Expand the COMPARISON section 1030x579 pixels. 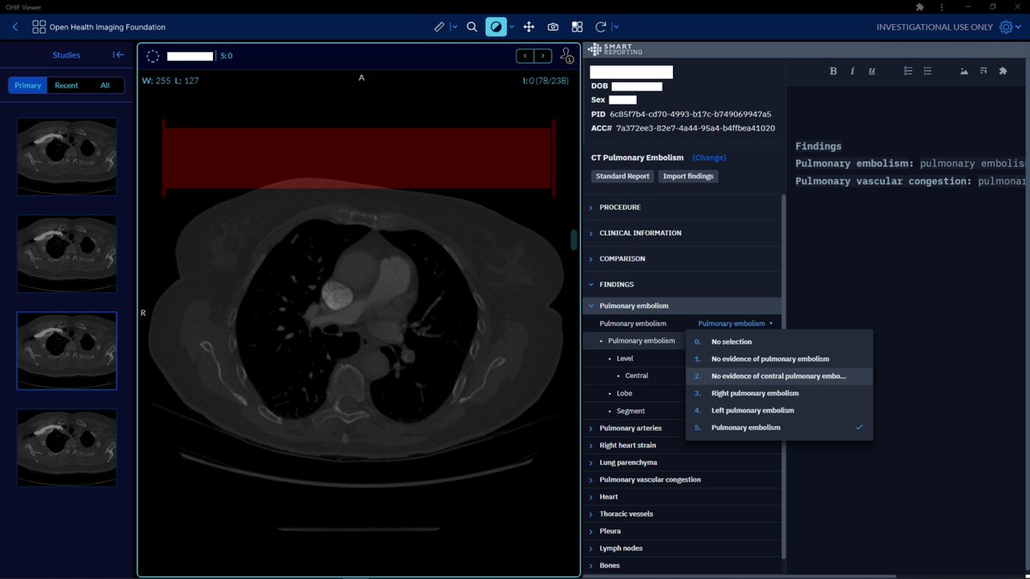[x=683, y=259]
